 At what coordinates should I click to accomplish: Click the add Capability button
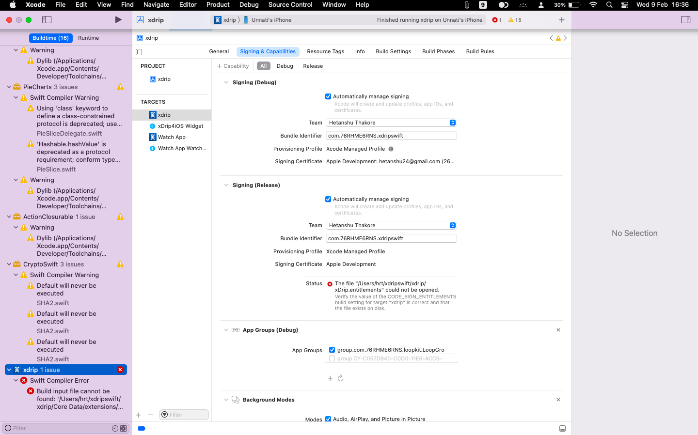(x=233, y=66)
